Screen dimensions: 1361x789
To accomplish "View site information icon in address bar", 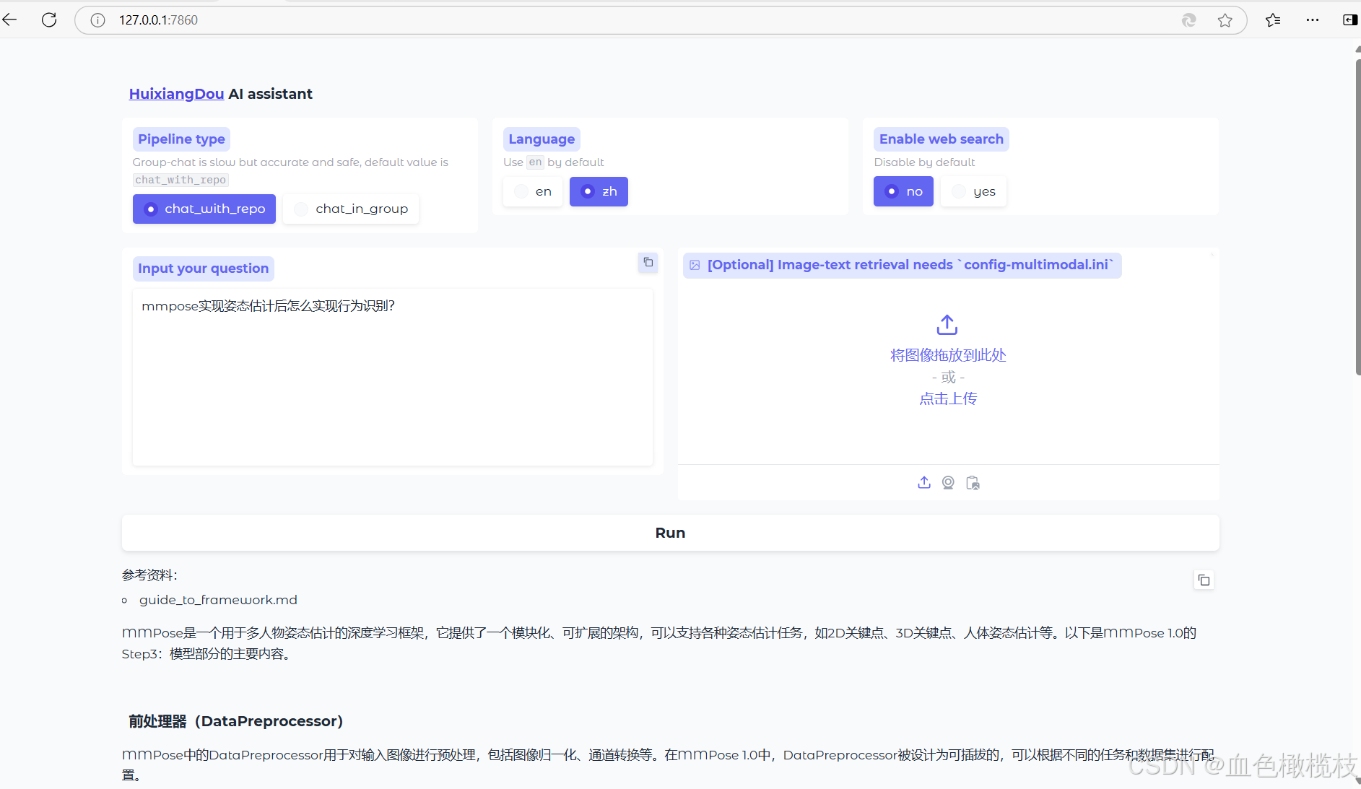I will click(97, 20).
